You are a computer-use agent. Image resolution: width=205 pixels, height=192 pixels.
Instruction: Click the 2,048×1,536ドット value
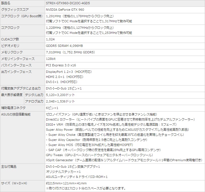(60, 101)
